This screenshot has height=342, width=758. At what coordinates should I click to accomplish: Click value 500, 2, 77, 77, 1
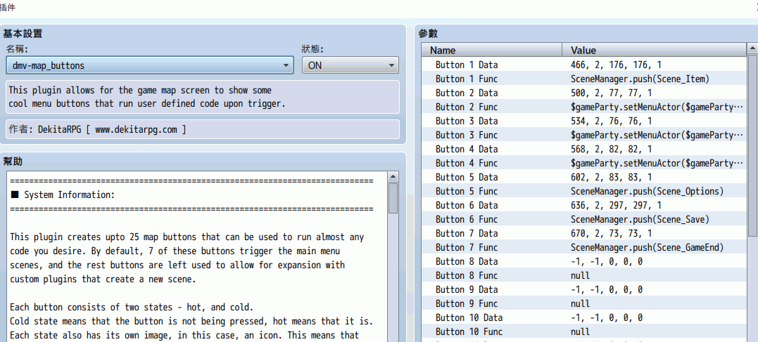(611, 93)
